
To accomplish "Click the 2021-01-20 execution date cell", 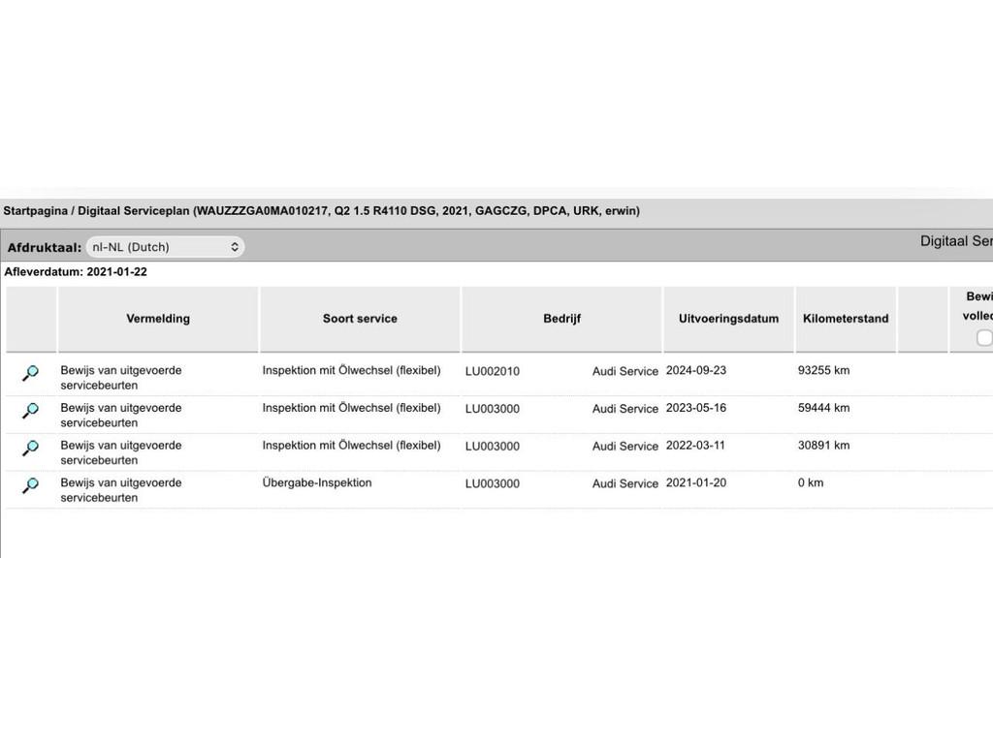I will (695, 482).
